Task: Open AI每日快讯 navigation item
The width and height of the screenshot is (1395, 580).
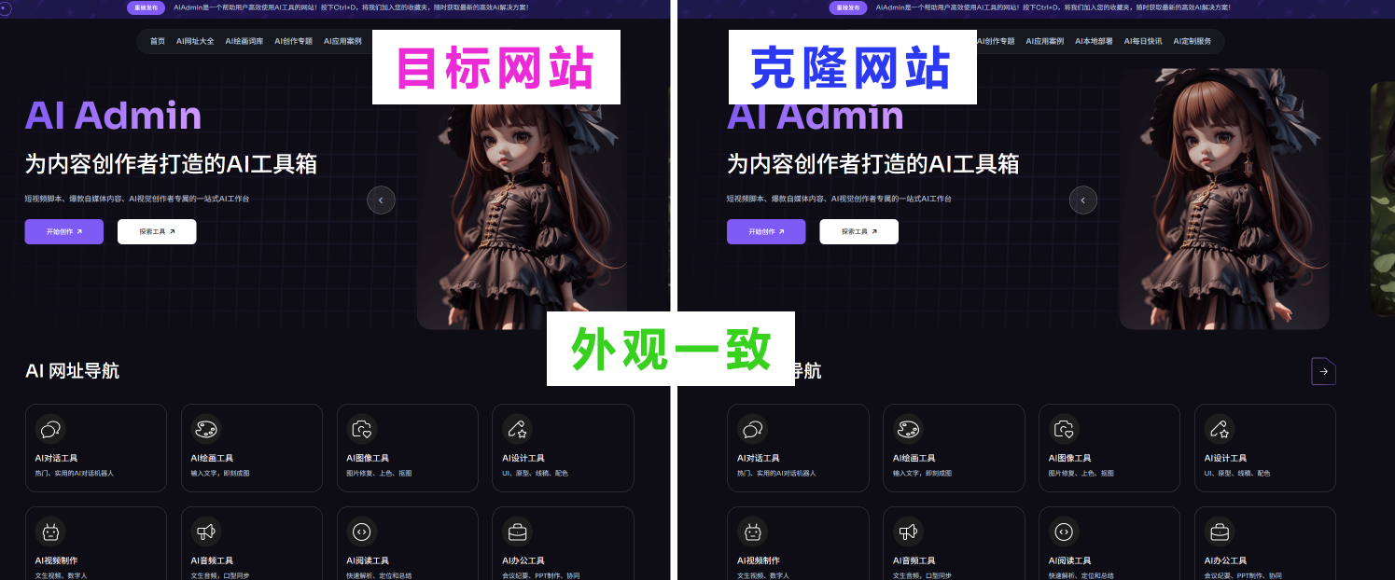Action: click(x=1143, y=41)
